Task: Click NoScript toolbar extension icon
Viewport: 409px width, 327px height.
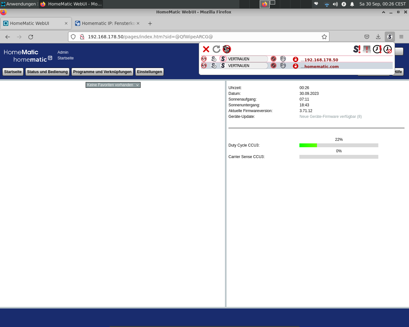Action: pyautogui.click(x=390, y=37)
